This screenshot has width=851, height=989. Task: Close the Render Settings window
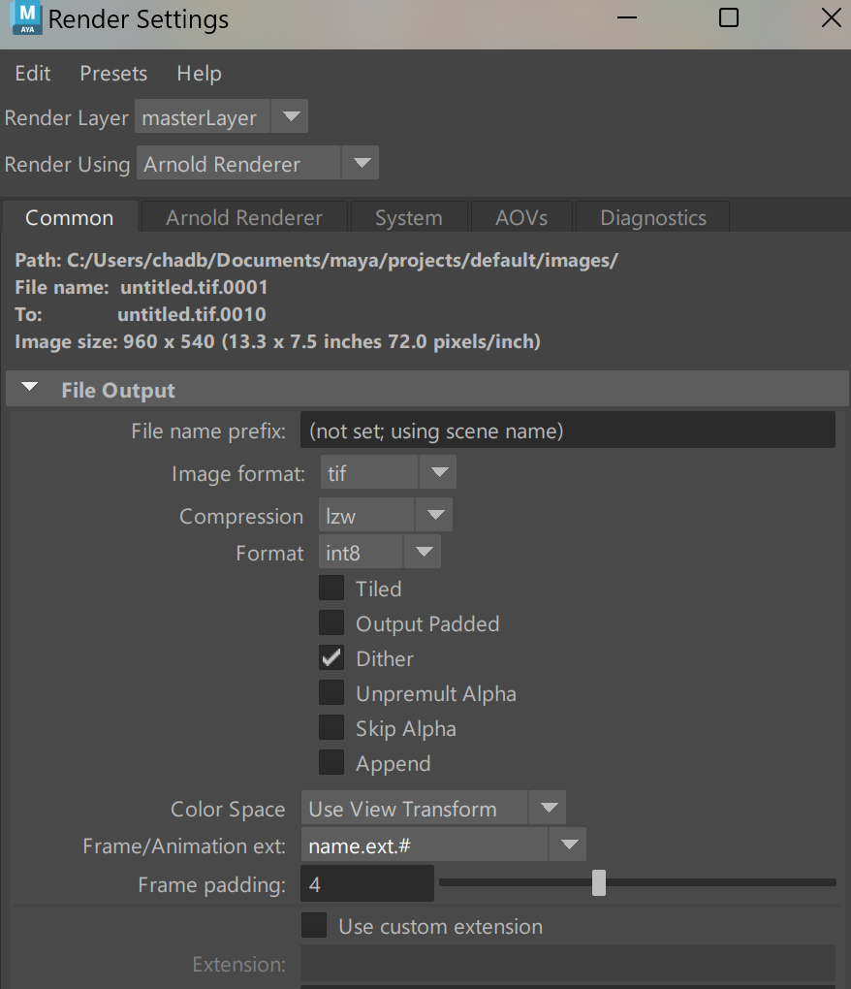click(x=831, y=18)
